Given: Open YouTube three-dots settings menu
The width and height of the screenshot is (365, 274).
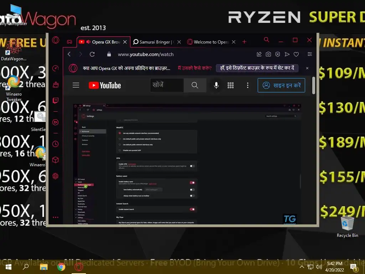Looking at the screenshot, I should 248,85.
